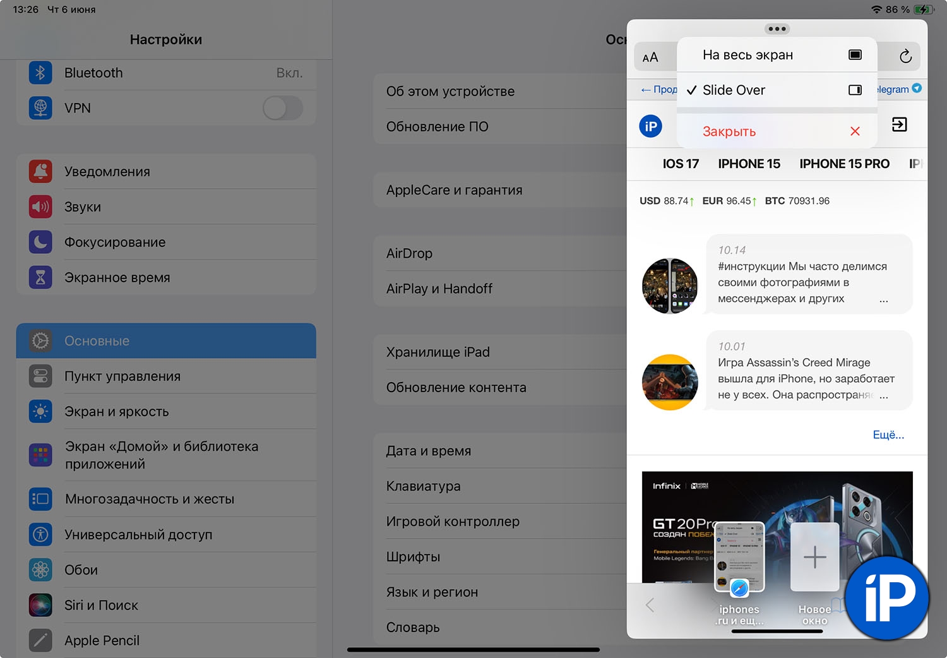This screenshot has height=658, width=947.
Task: Tap the blue iP site logo
Action: pyautogui.click(x=651, y=126)
